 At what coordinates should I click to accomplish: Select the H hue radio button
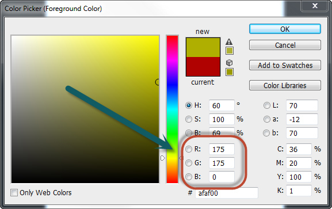click(189, 105)
